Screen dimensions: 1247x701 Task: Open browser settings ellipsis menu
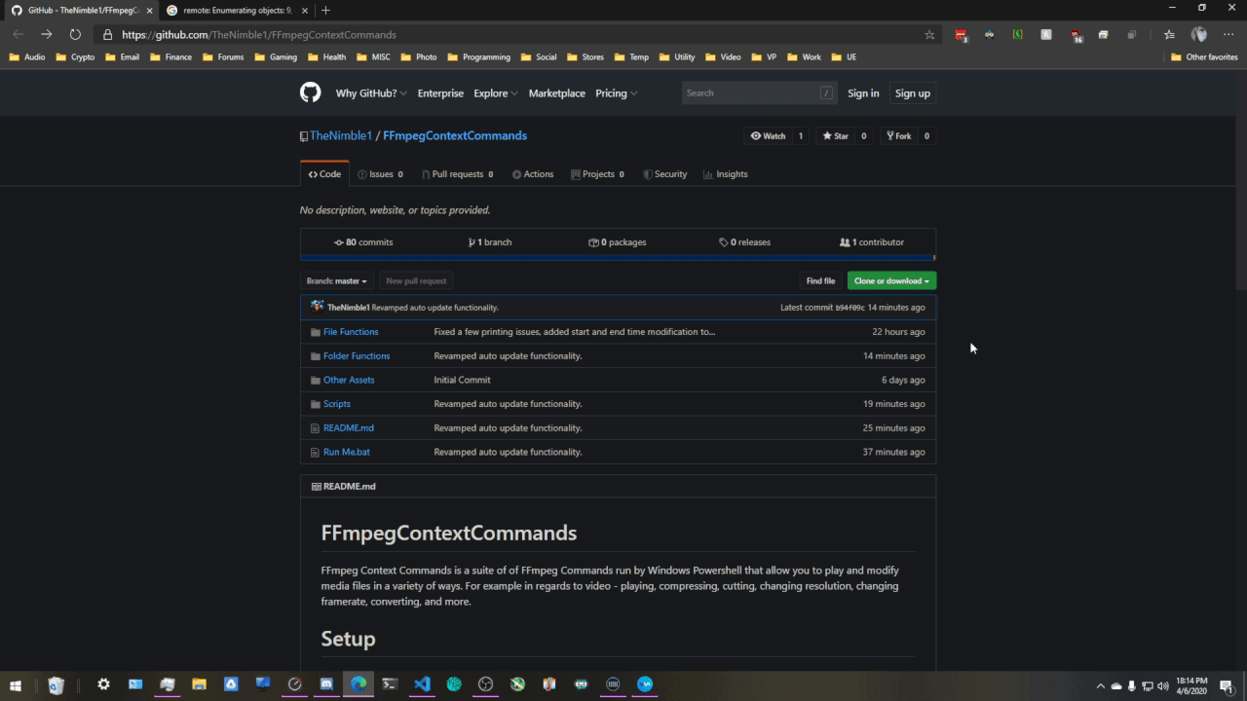tap(1228, 34)
